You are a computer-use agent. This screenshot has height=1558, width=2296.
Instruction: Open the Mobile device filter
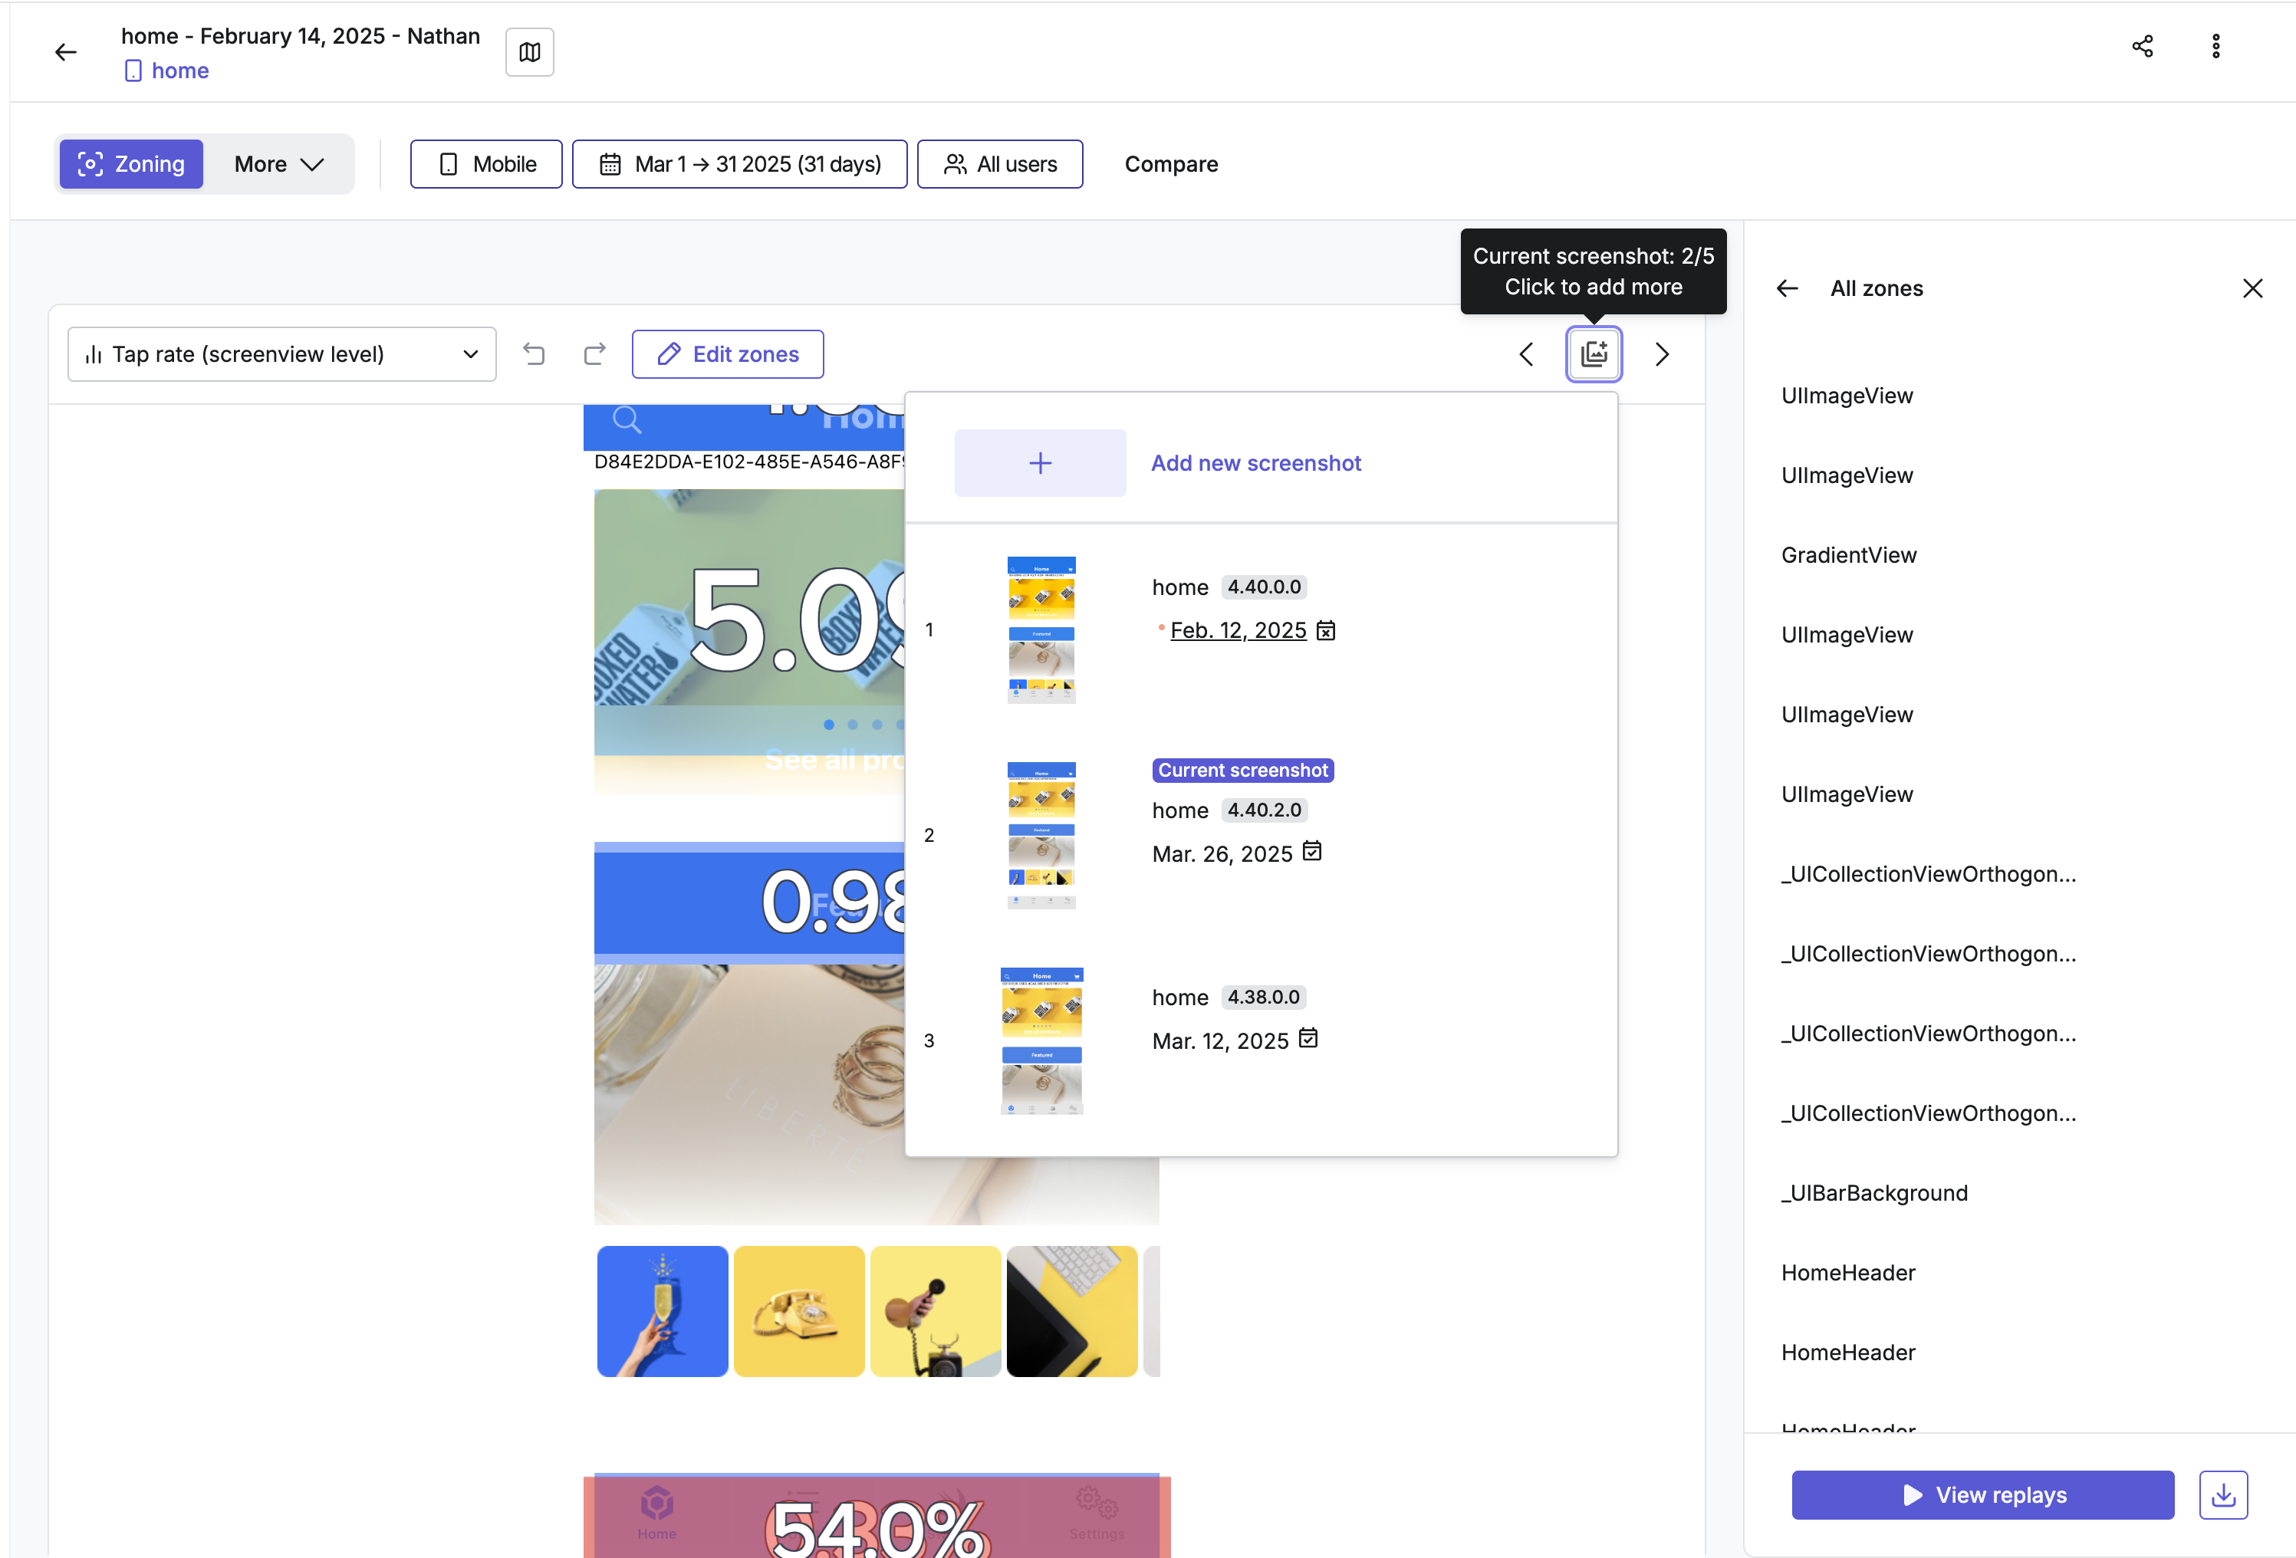point(486,164)
